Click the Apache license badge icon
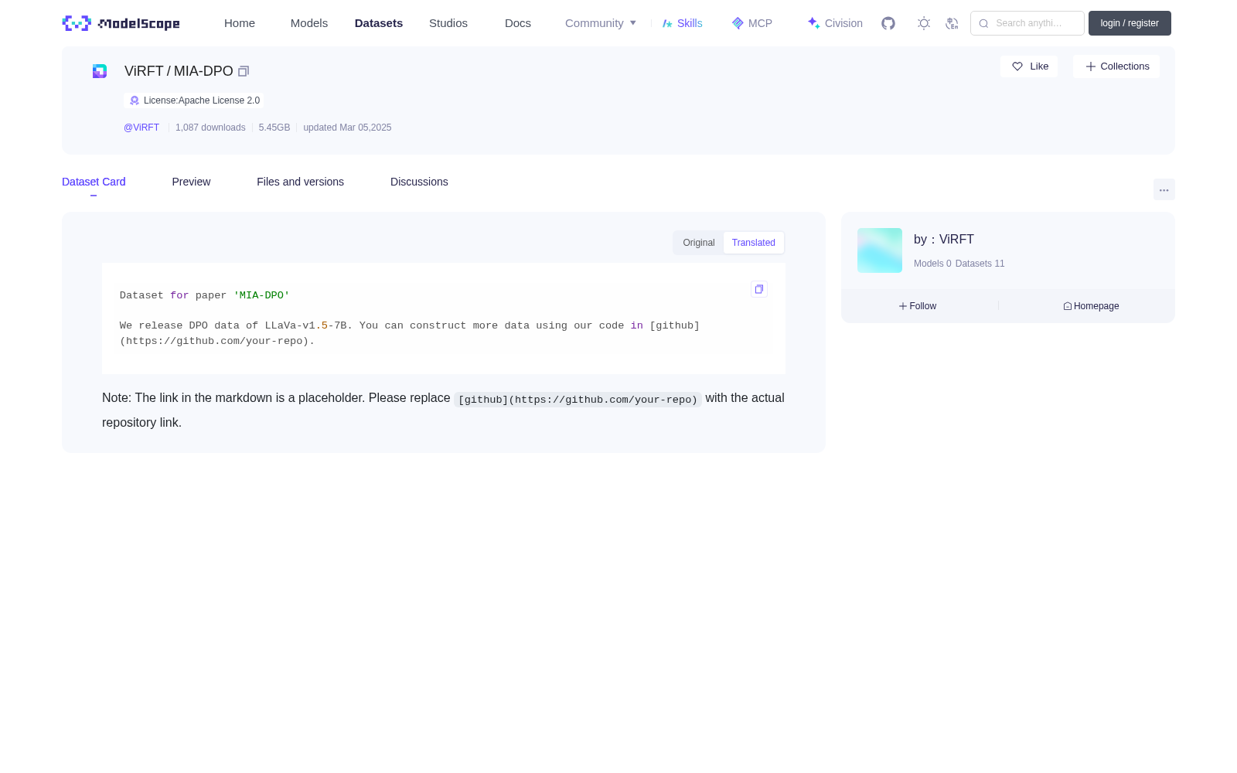 [x=135, y=100]
